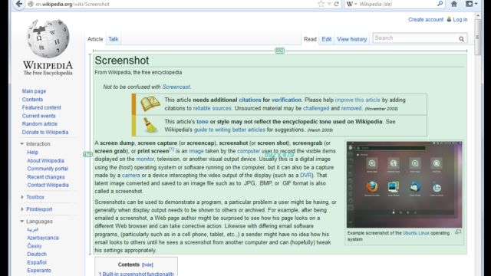Click the site identity globe icon

[31, 4]
